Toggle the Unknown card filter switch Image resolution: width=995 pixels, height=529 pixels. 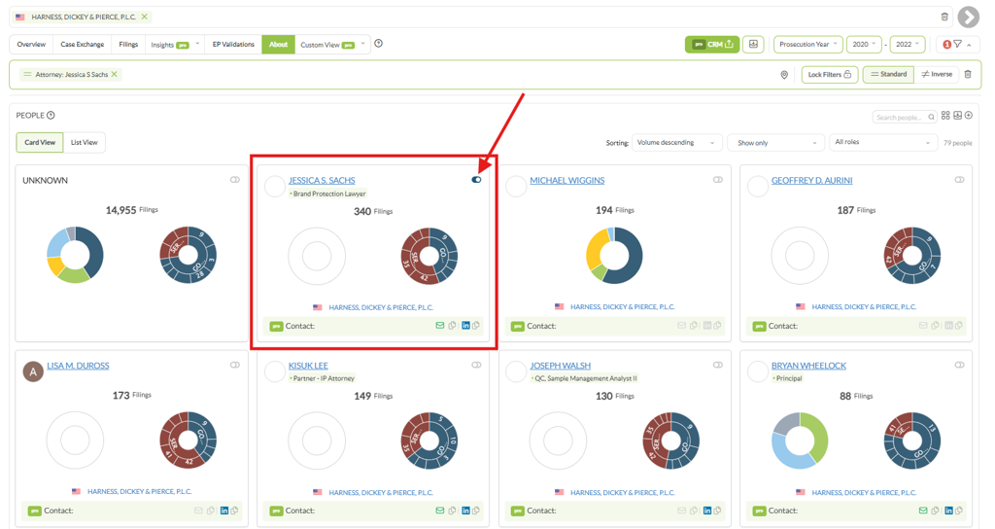(235, 180)
